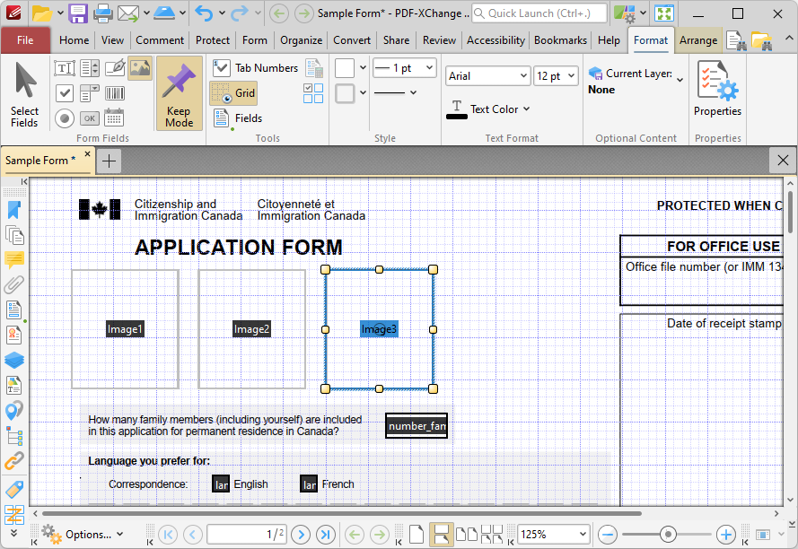Open the Signatures pane from sidebar
Image resolution: width=798 pixels, height=549 pixels.
pyautogui.click(x=14, y=335)
